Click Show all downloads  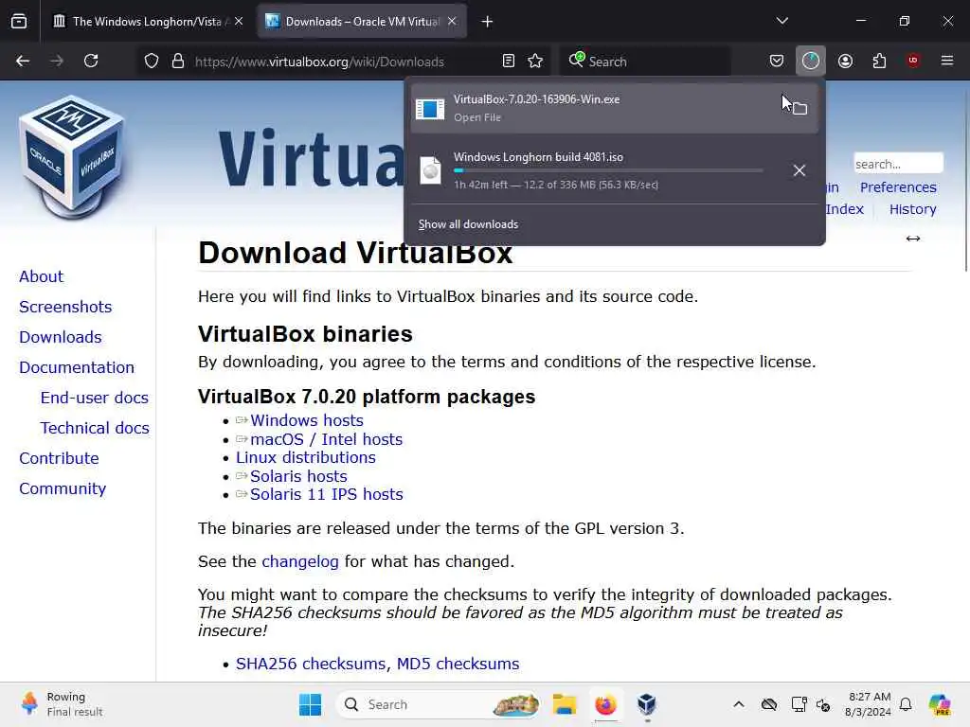click(468, 224)
